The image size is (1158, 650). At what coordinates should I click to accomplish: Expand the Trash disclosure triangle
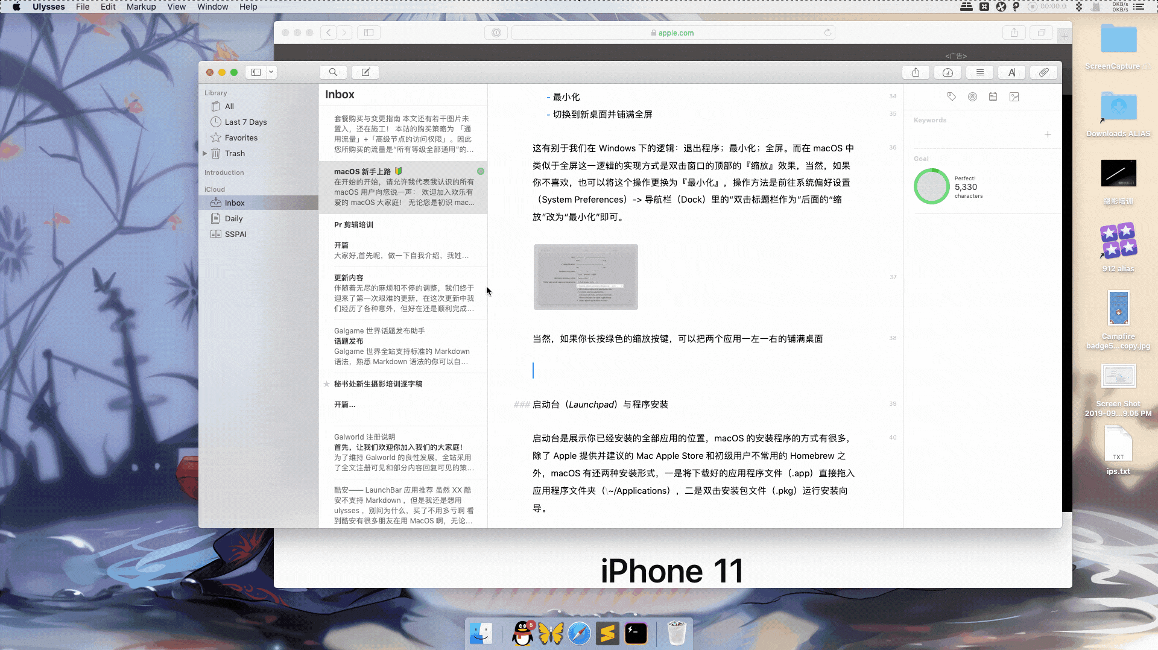[x=205, y=153]
